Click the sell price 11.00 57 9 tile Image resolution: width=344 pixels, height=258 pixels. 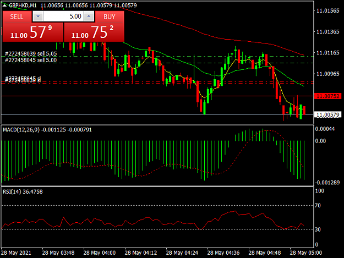click(33, 32)
